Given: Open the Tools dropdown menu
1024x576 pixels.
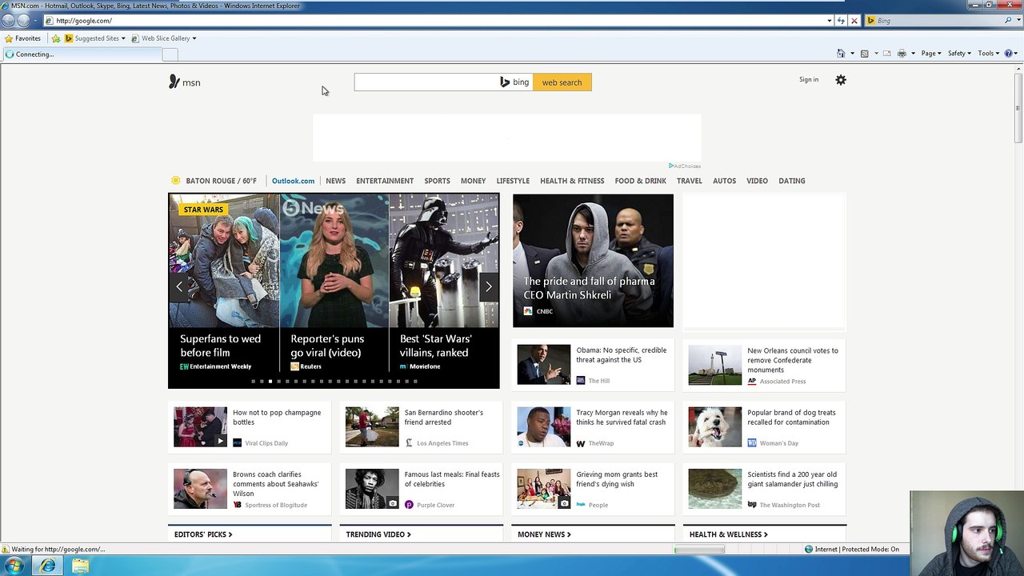Looking at the screenshot, I should [988, 54].
